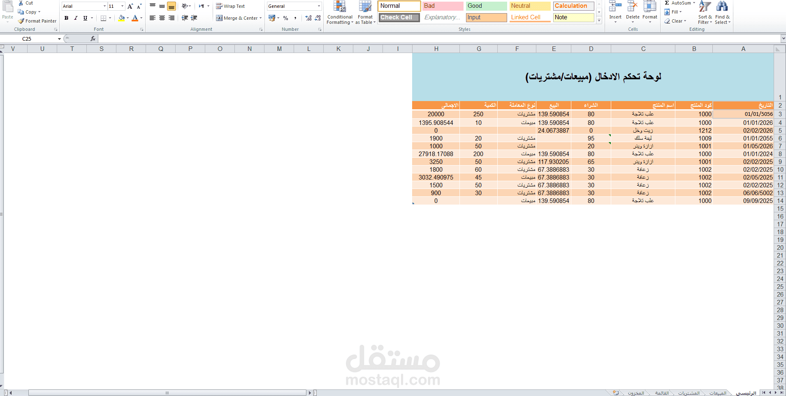This screenshot has height=396, width=786.
Task: Apply the Check Cell style
Action: point(399,17)
